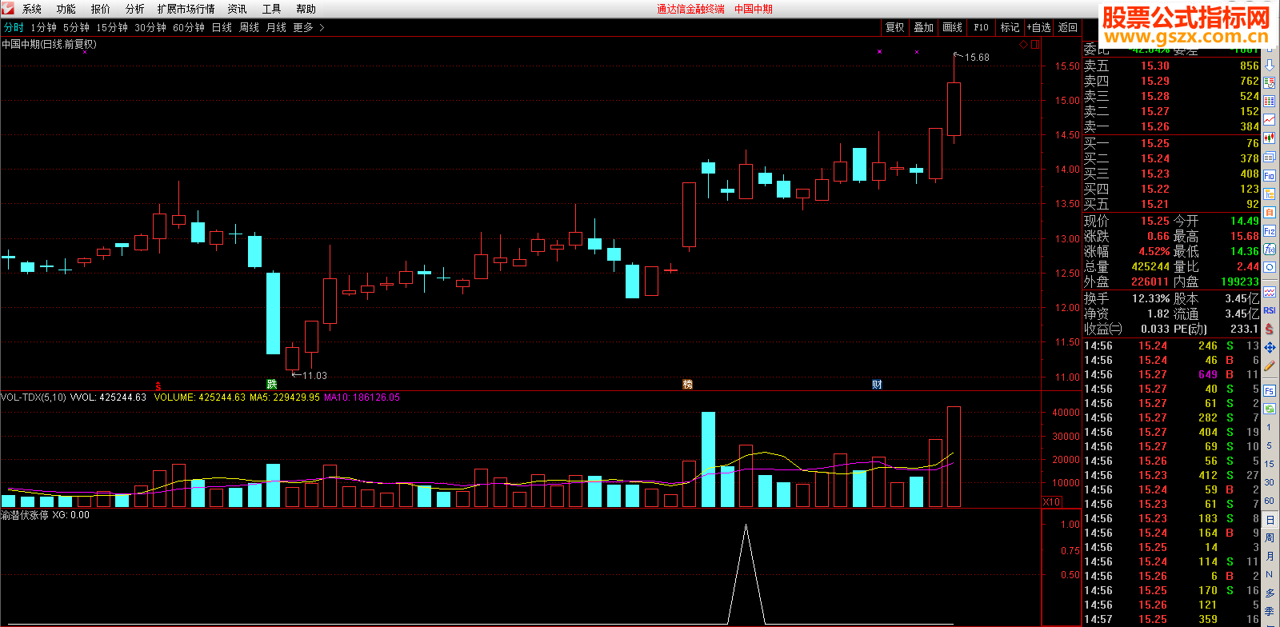This screenshot has height=627, width=1280.
Task: Open the 复权 adjustment dropdown
Action: 894,27
